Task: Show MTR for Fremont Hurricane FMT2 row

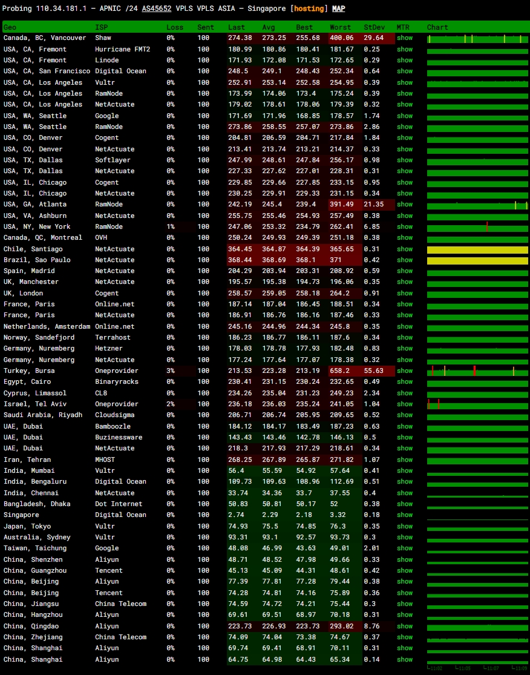Action: (404, 49)
